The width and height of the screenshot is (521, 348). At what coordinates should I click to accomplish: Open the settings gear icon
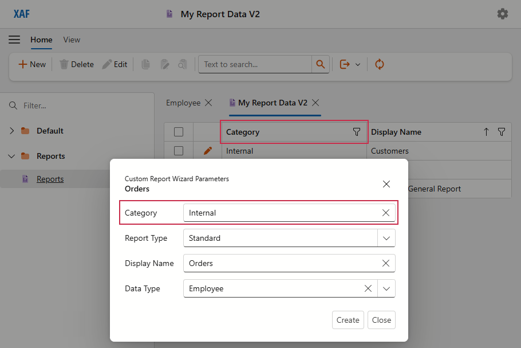(x=503, y=14)
